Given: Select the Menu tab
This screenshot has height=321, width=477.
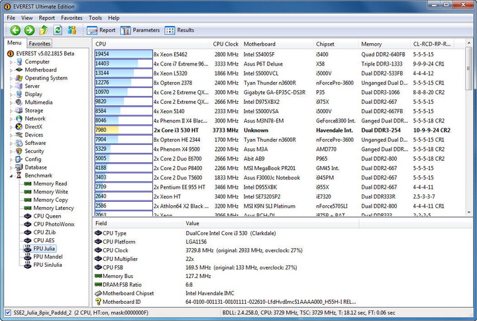Looking at the screenshot, I should (x=15, y=43).
